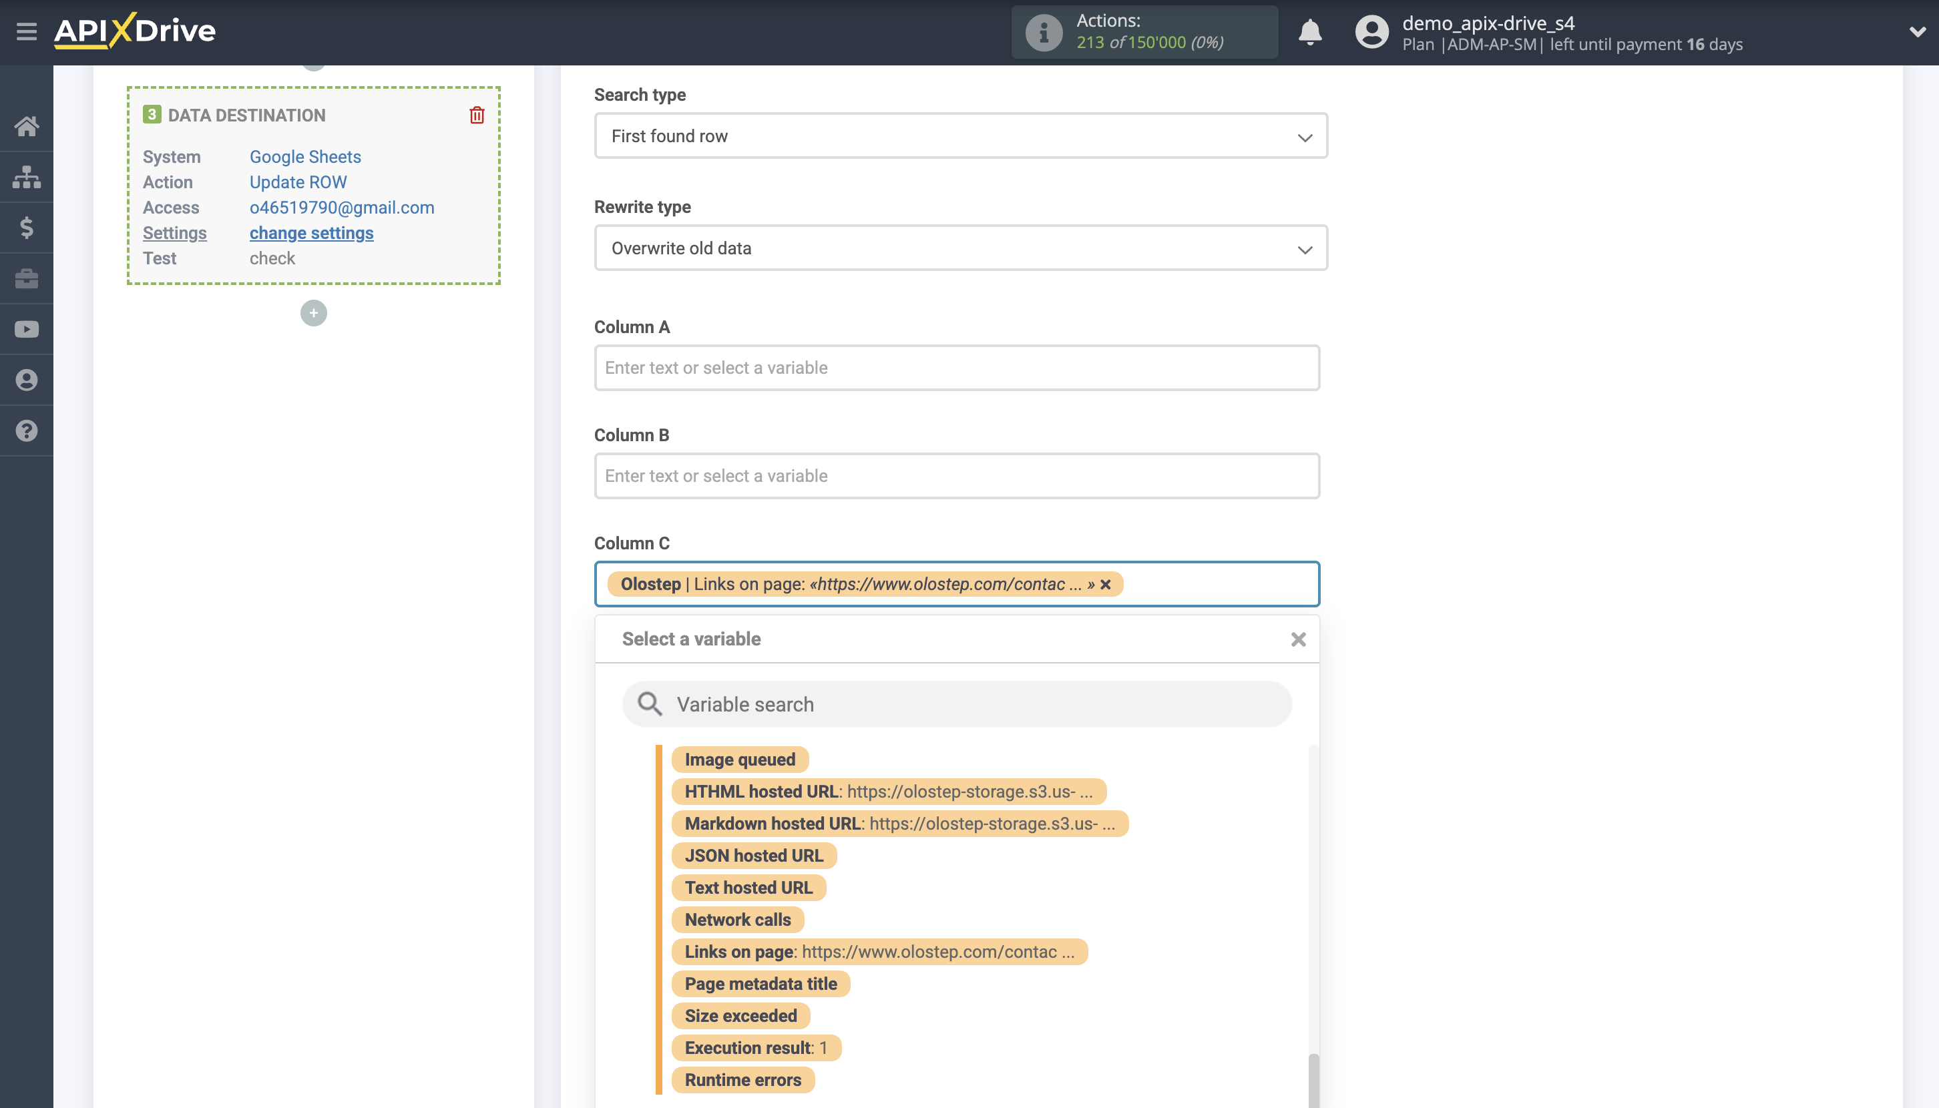The image size is (1939, 1108).
Task: Open the notification bell
Action: pyautogui.click(x=1310, y=32)
